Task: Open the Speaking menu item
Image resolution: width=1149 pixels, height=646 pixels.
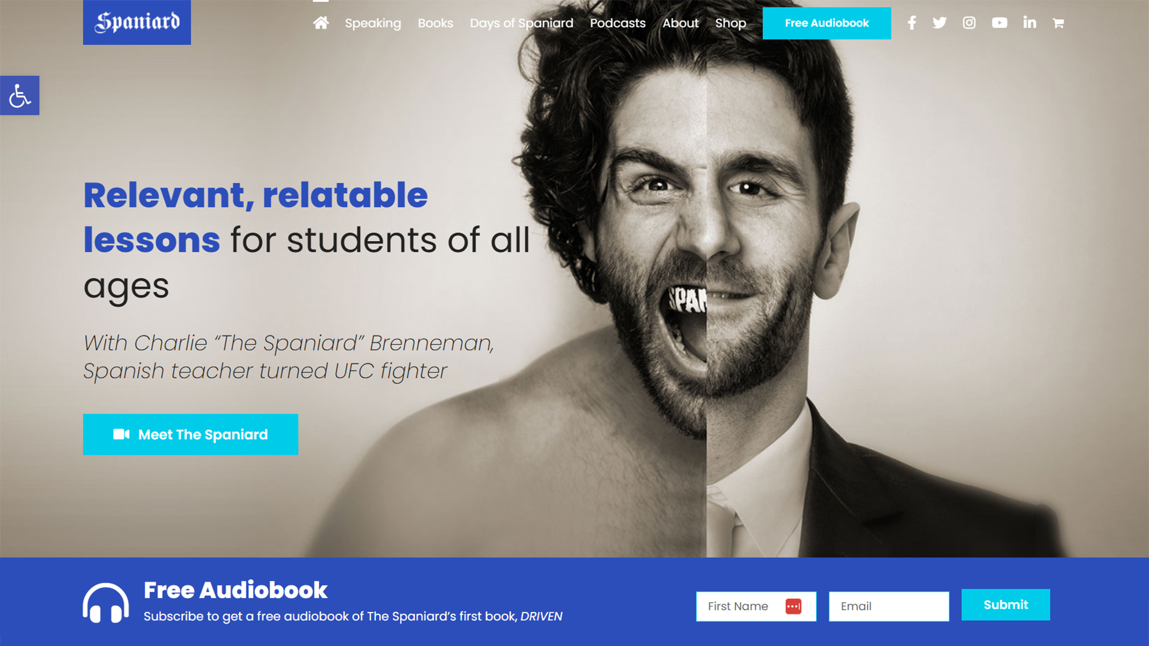Action: coord(373,23)
